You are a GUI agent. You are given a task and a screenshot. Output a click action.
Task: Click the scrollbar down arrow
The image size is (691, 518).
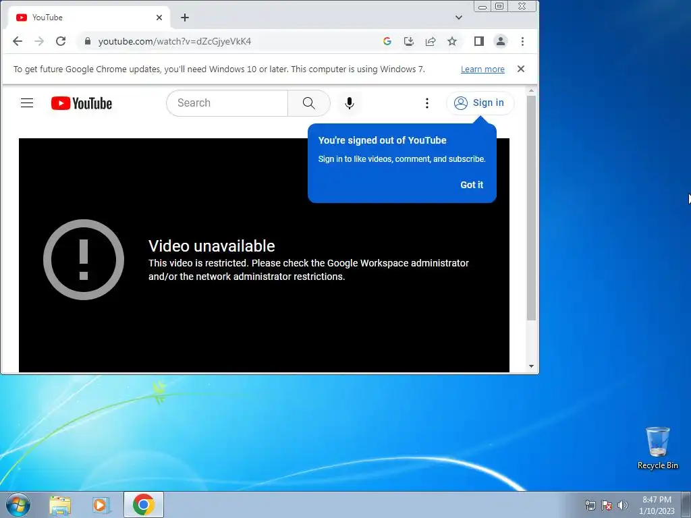532,366
